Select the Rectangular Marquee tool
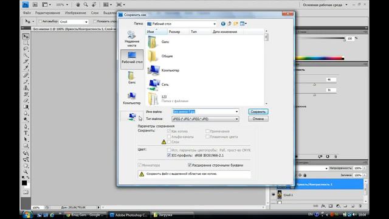Image resolution: width=389 pixels, height=219 pixels. click(26, 43)
